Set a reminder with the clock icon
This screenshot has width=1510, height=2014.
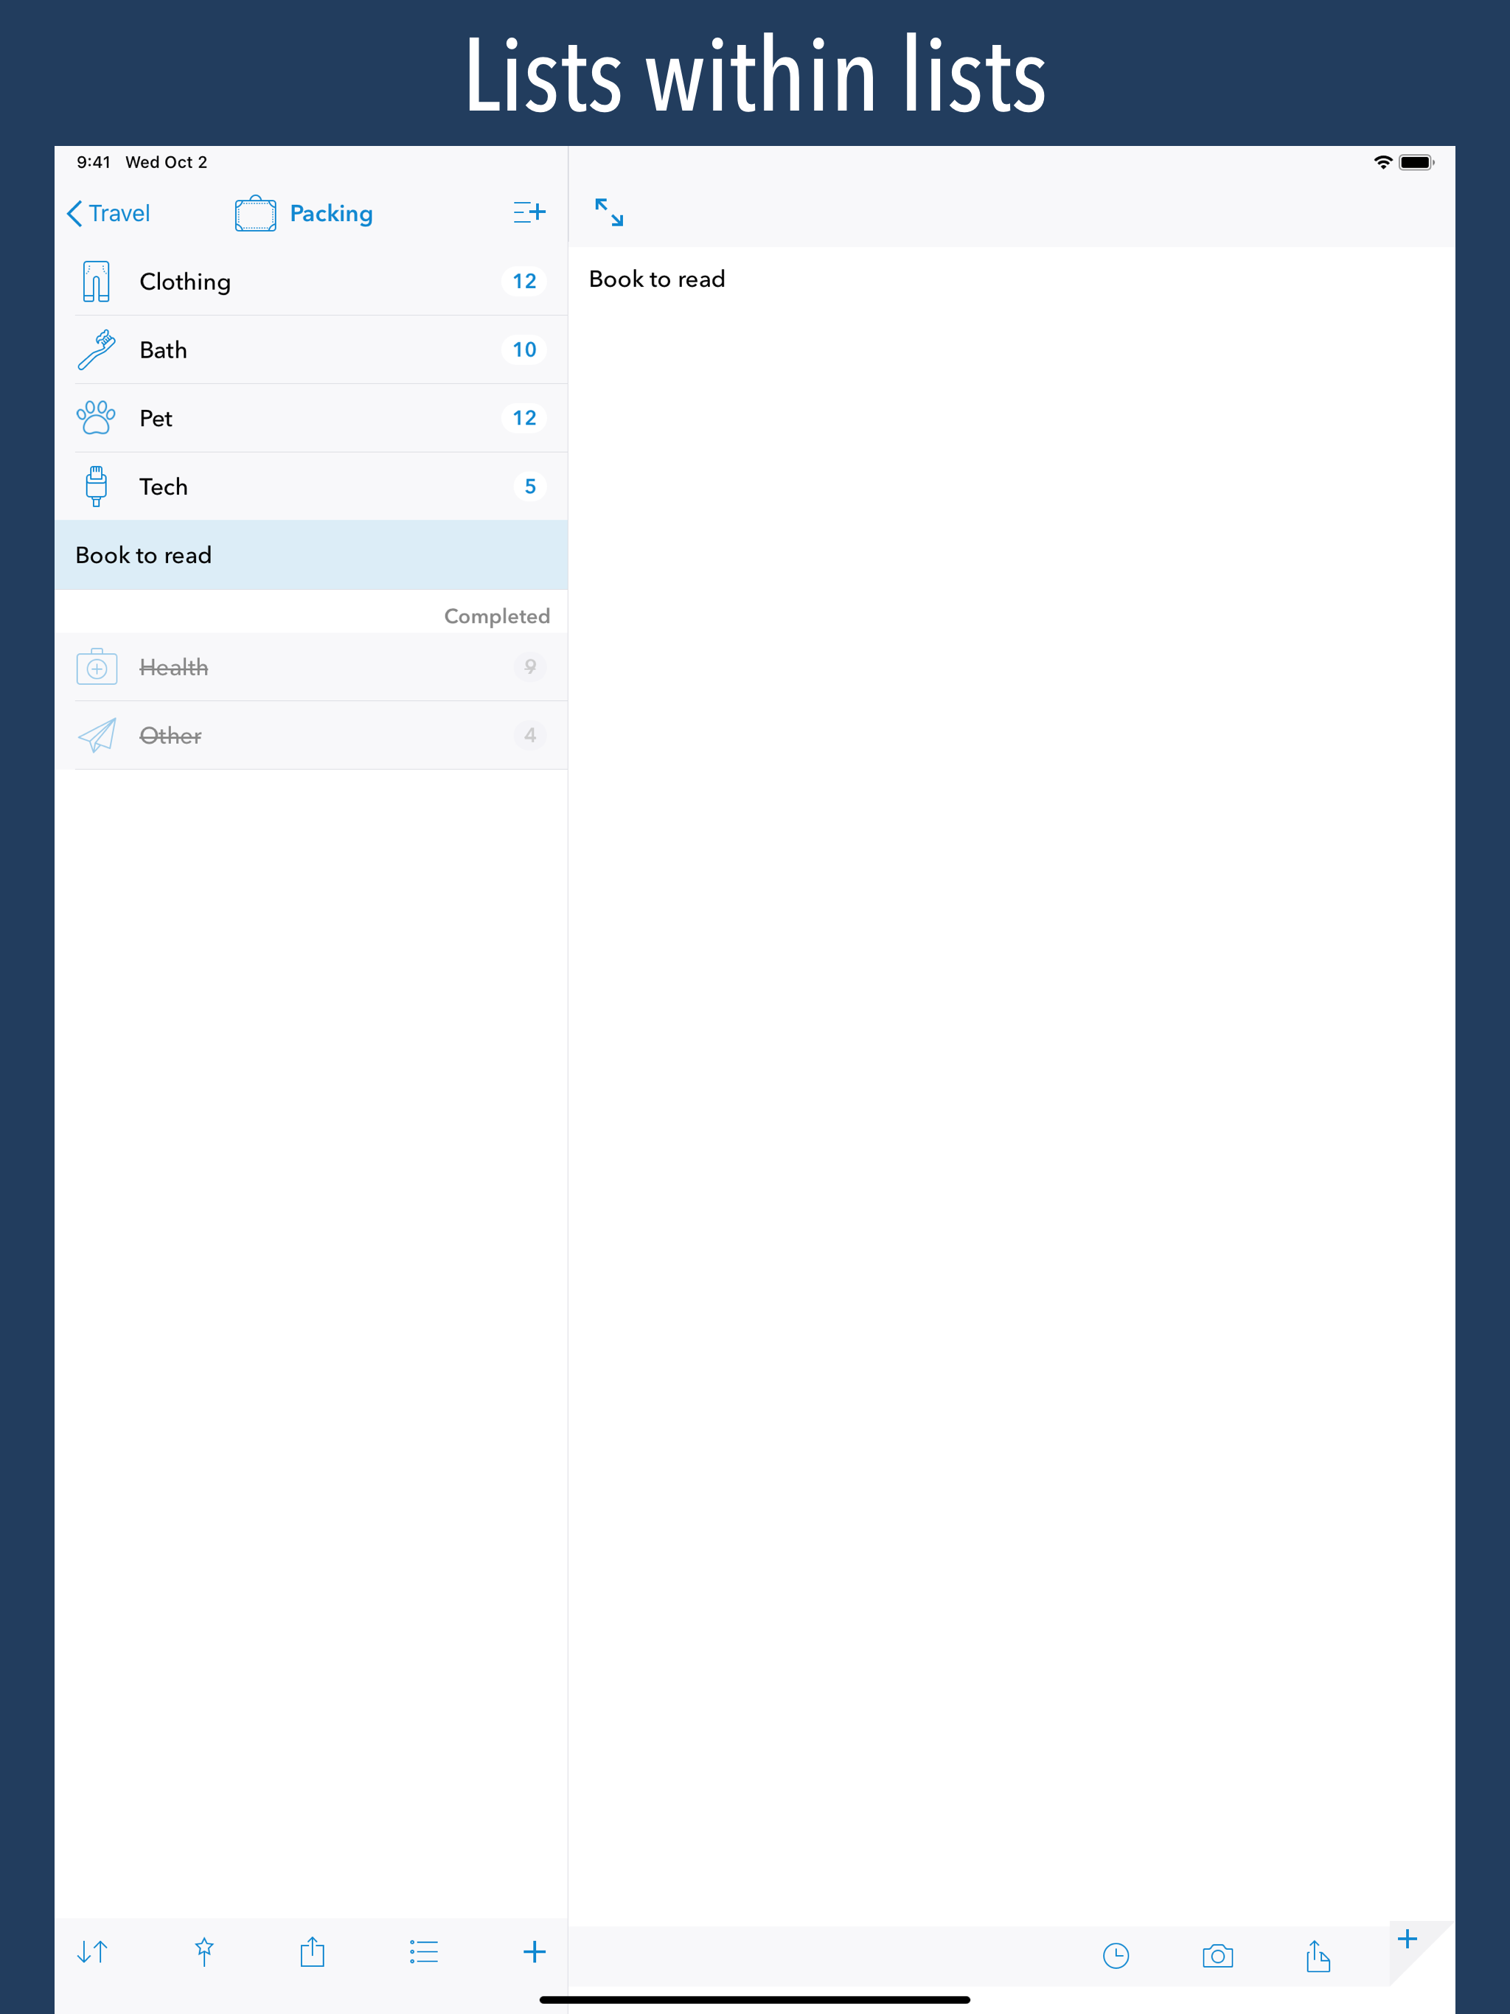point(1116,1955)
